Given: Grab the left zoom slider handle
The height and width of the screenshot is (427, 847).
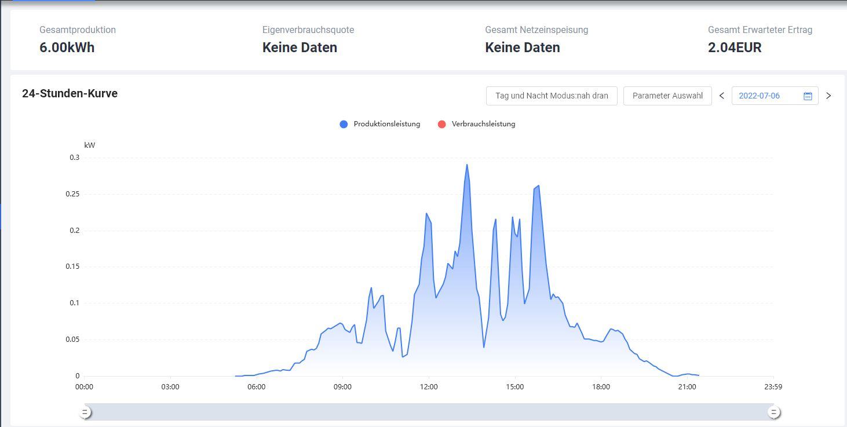Looking at the screenshot, I should pyautogui.click(x=85, y=412).
